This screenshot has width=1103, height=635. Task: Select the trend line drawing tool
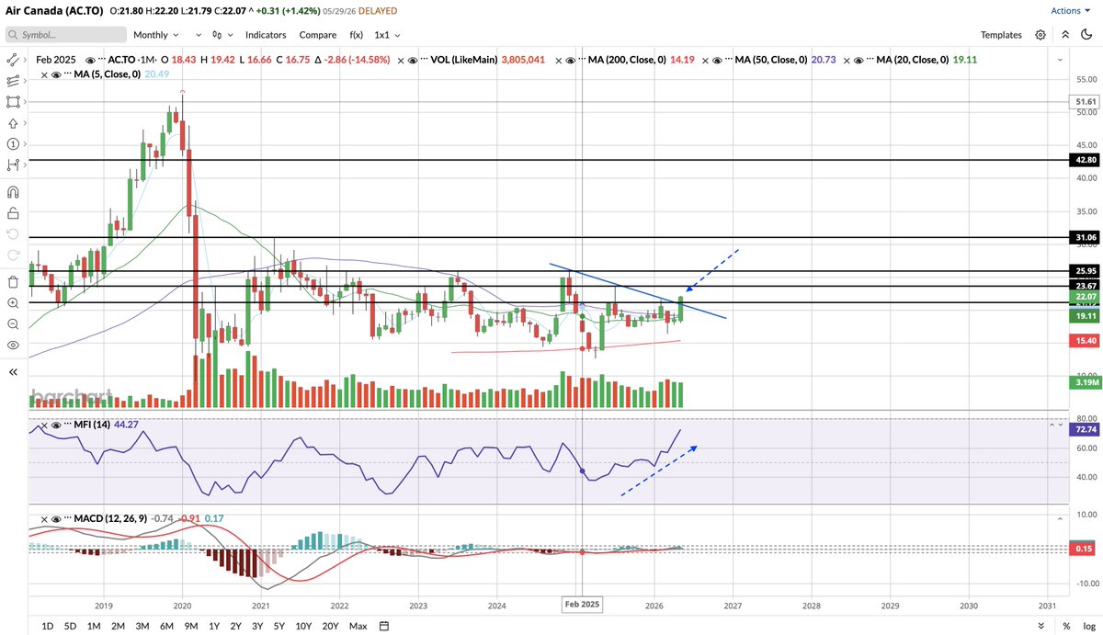[x=13, y=58]
